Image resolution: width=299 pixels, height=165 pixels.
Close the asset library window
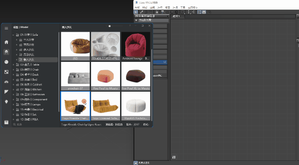point(149,26)
